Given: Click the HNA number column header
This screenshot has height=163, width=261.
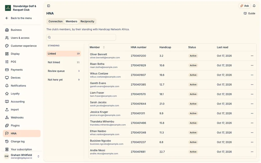Looking at the screenshot, I should pos(138,47).
